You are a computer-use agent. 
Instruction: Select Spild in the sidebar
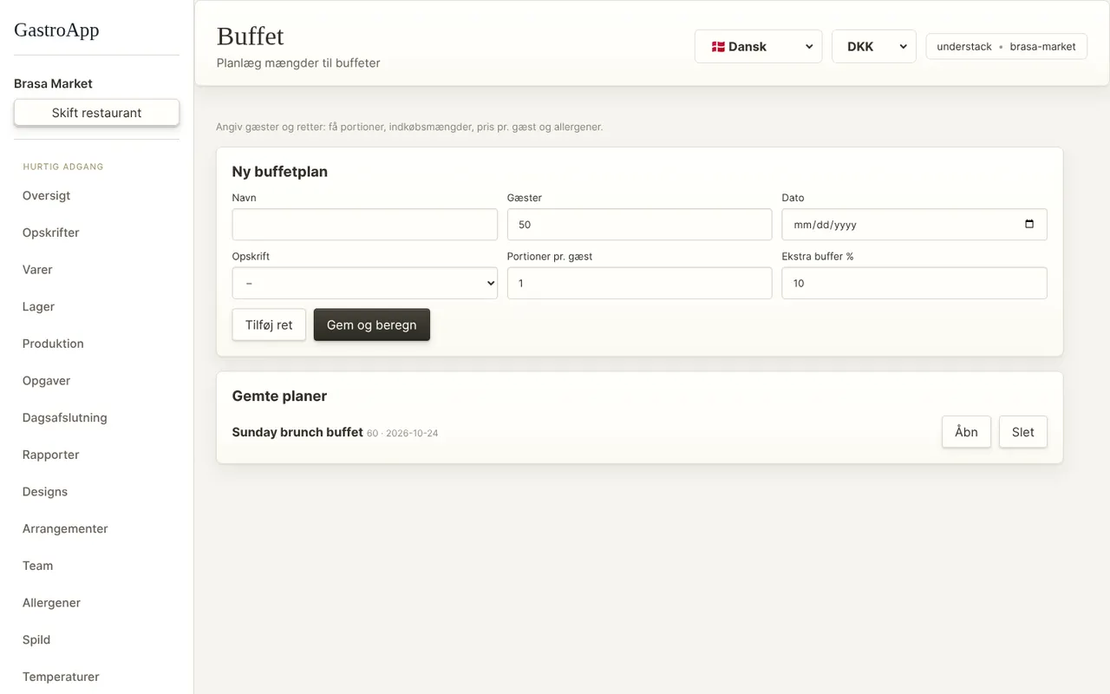click(36, 639)
